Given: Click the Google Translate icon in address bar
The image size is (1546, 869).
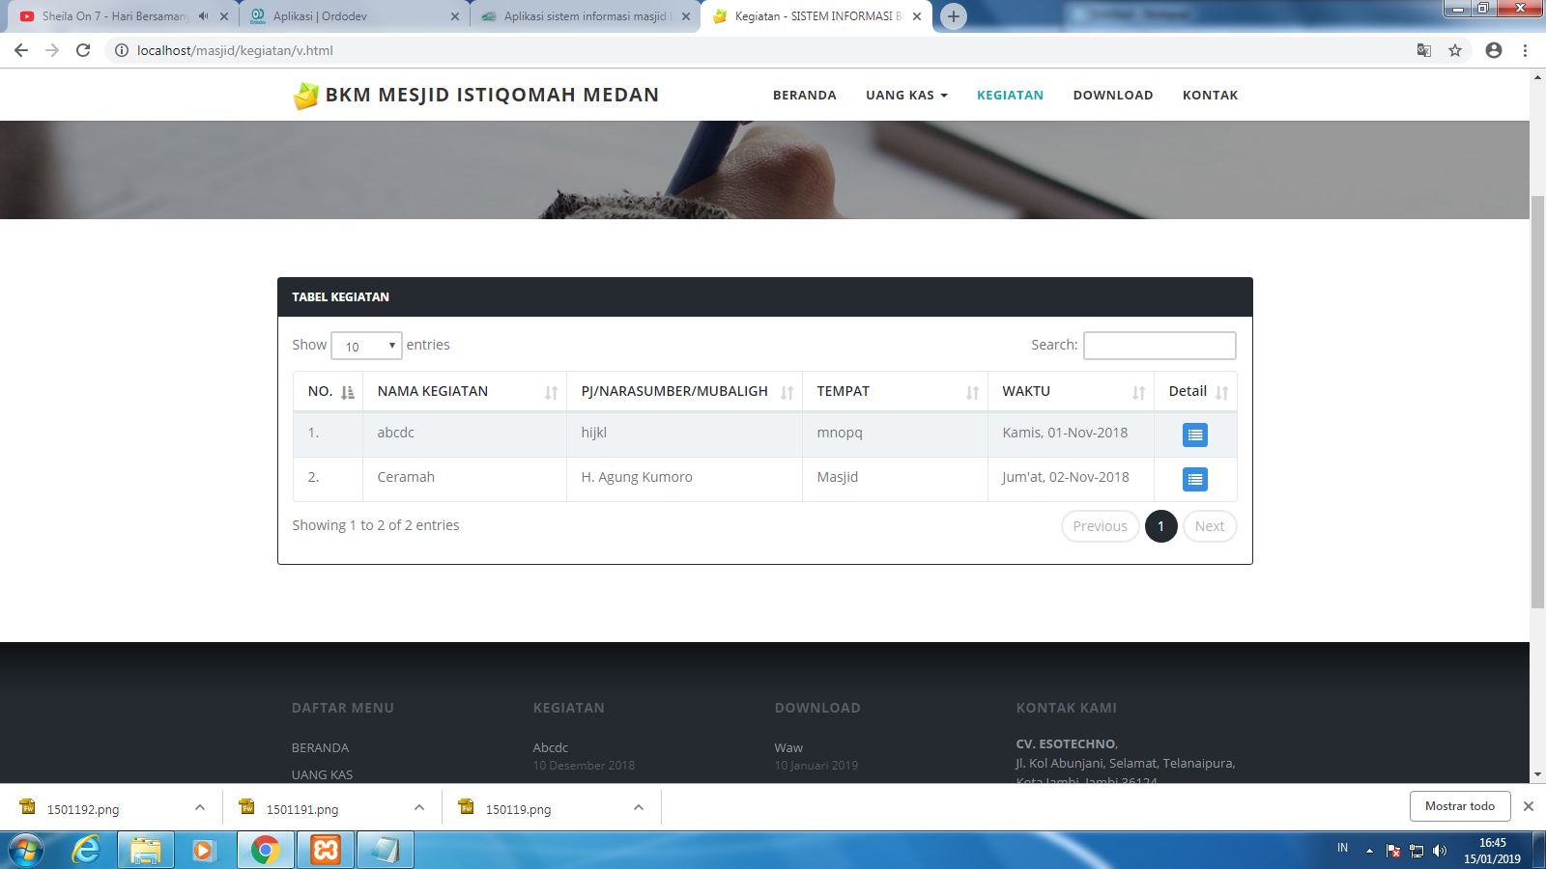Looking at the screenshot, I should click(1423, 50).
